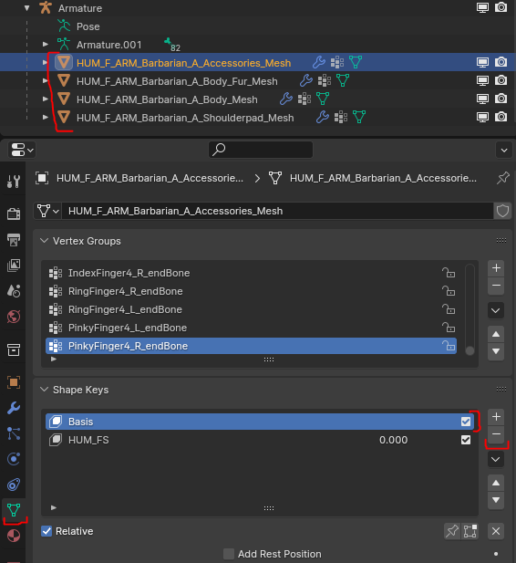Disable the Relative shape keys checkbox
The width and height of the screenshot is (516, 563).
[x=46, y=531]
